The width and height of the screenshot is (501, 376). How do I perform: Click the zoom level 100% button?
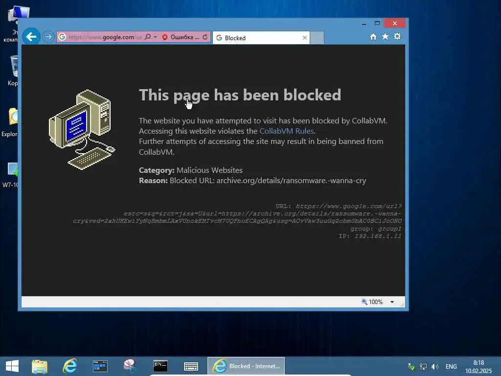click(x=372, y=302)
